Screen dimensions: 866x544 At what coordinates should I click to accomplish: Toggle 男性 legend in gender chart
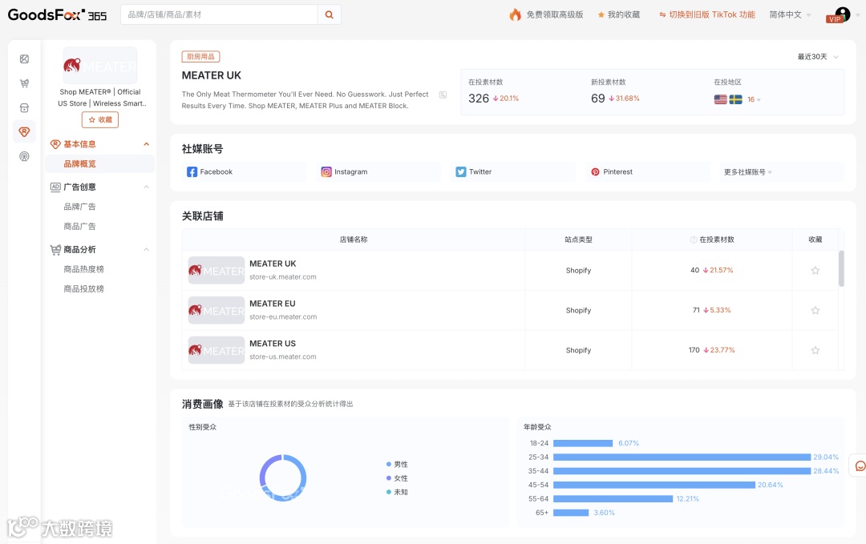point(397,465)
